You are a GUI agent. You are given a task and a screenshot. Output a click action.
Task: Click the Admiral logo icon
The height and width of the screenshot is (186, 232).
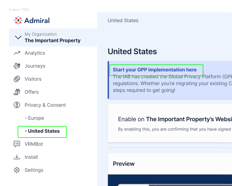point(18,20)
